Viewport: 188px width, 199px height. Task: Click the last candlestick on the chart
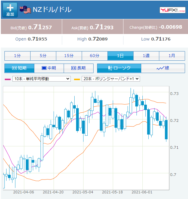click(166, 130)
